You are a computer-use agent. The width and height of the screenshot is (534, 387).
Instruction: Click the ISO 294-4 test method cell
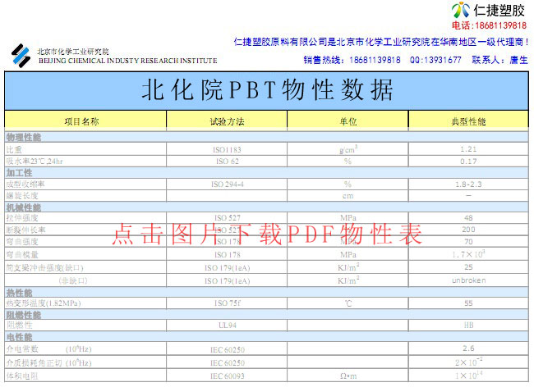coord(227,184)
